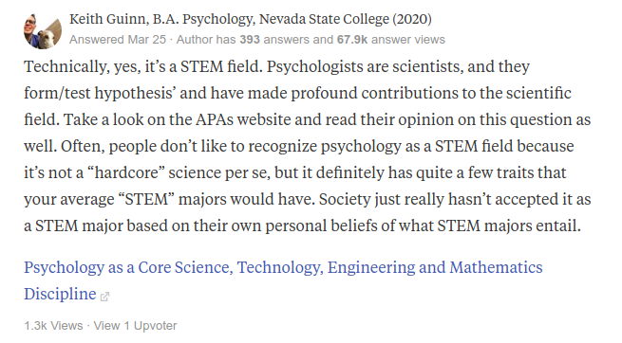Image resolution: width=622 pixels, height=343 pixels.
Task: Click the external link icon after Discipline
Action: pos(104,297)
